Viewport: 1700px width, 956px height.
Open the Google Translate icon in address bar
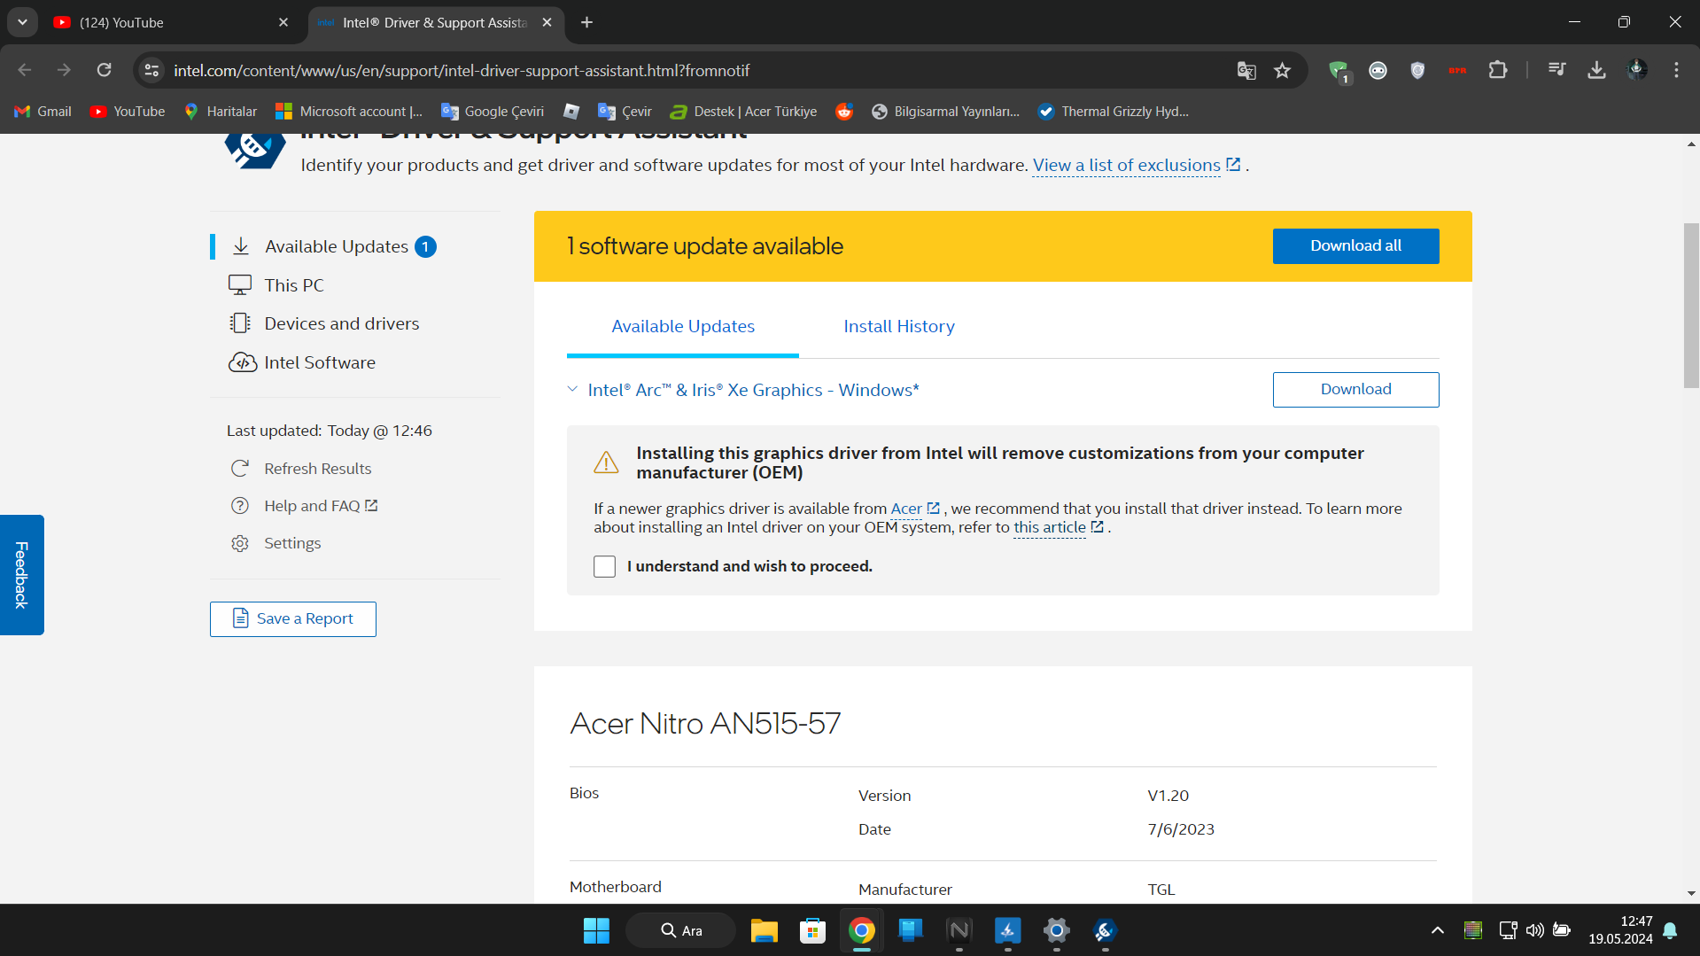tap(1246, 71)
